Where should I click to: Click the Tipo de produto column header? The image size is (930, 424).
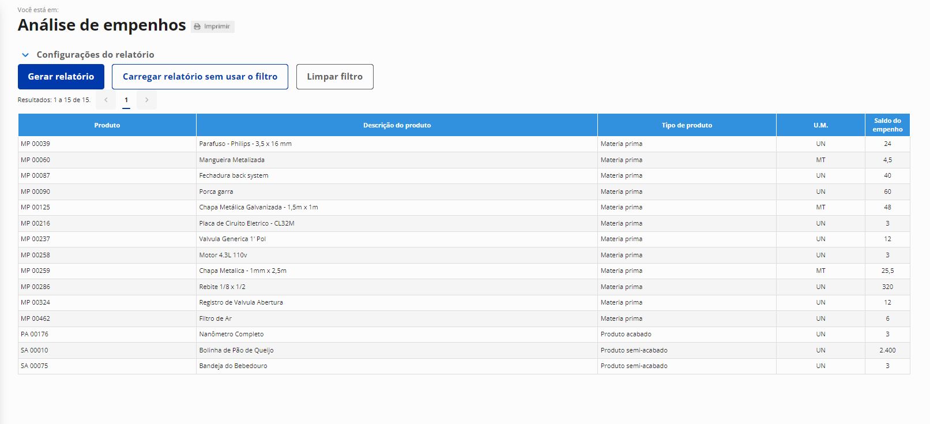(x=687, y=125)
